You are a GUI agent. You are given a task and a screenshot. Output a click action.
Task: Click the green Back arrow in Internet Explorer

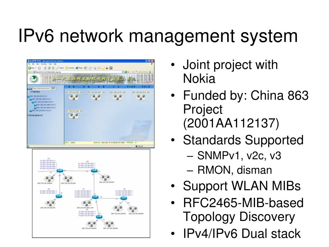30,68
